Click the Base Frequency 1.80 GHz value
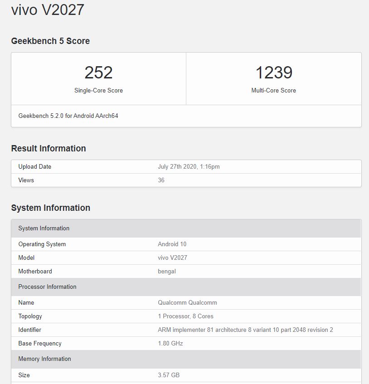 pos(170,343)
